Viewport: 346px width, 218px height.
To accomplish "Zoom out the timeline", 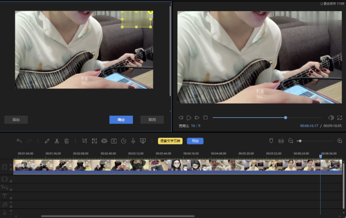I will (290, 141).
